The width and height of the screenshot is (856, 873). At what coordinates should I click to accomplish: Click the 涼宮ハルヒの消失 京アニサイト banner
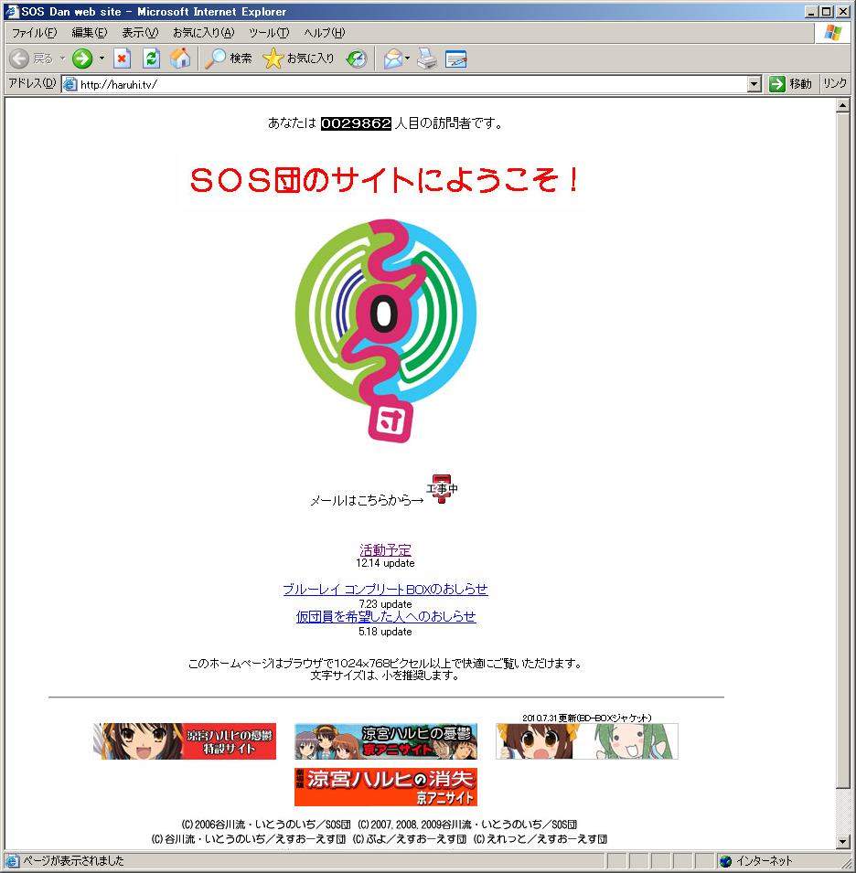click(x=386, y=787)
